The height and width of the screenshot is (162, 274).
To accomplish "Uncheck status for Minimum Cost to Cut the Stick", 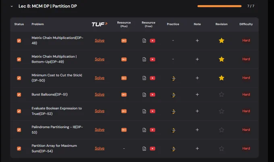I will coord(19,78).
